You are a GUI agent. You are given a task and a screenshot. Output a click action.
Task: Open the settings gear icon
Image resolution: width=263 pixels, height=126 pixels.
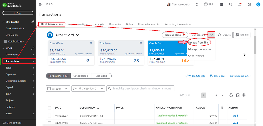coord(249,4)
